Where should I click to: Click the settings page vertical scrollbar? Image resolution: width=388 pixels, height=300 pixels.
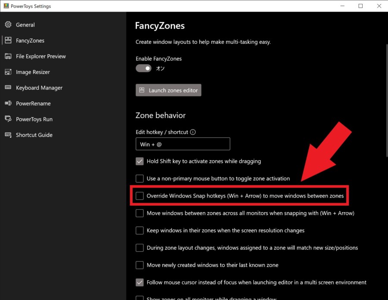387,100
